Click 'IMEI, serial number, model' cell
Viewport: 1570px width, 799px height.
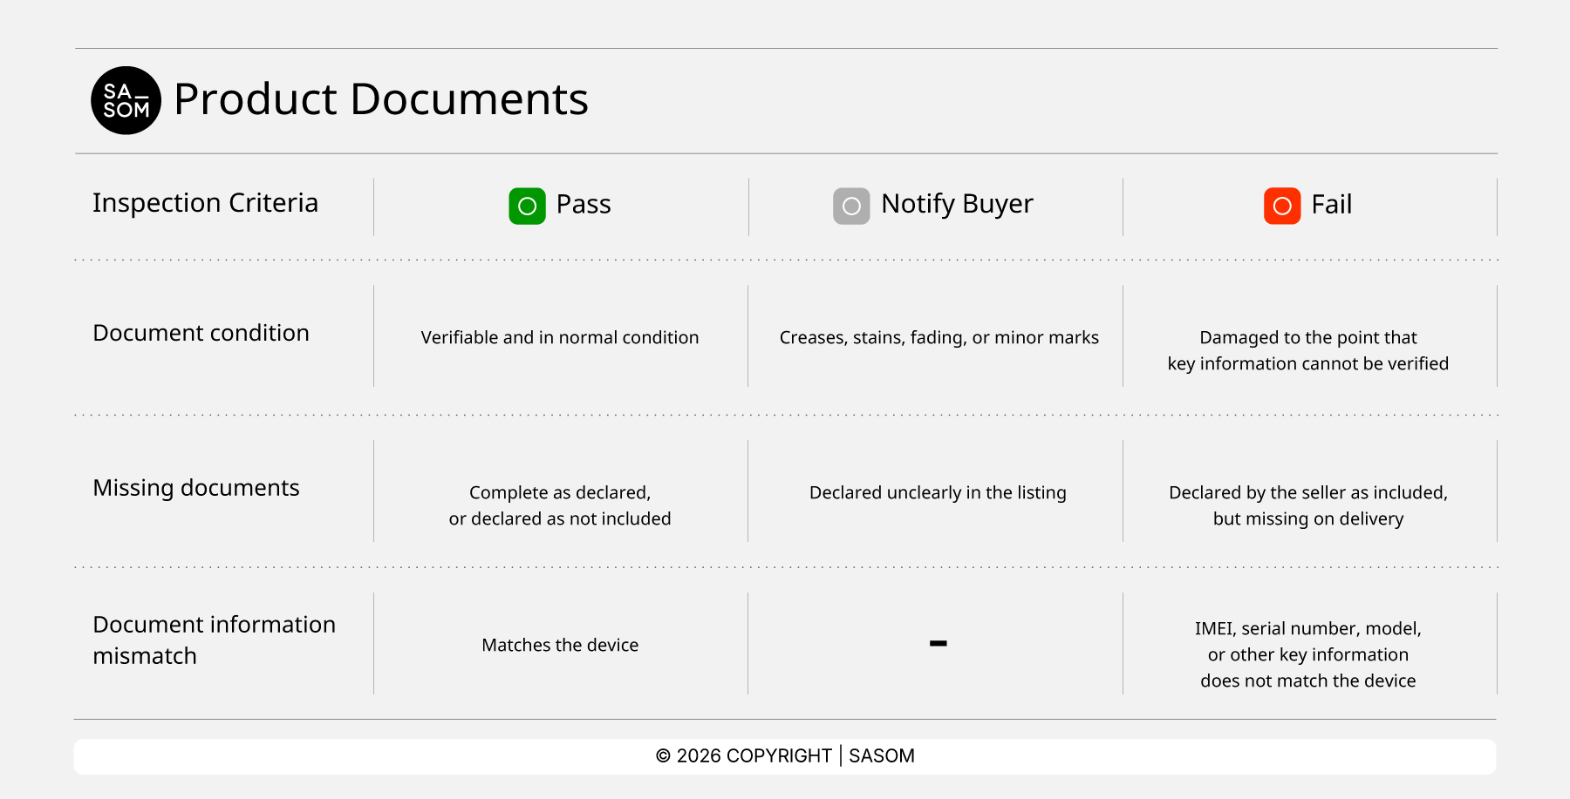[x=1308, y=654]
